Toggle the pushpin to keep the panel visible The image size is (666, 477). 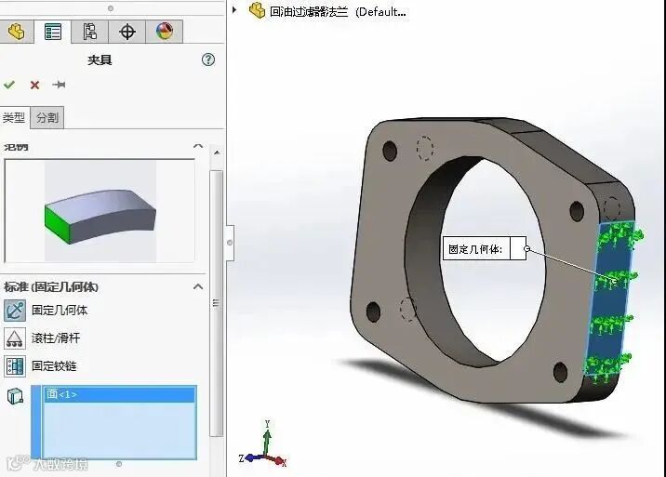click(x=59, y=85)
